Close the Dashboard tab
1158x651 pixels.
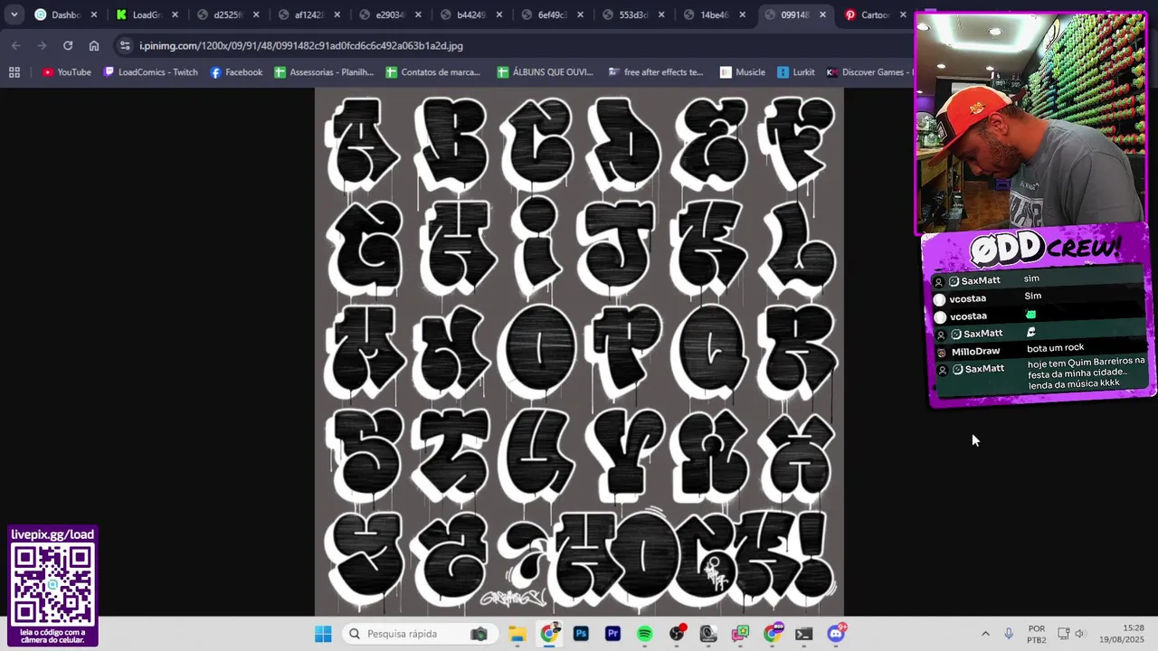coord(94,14)
